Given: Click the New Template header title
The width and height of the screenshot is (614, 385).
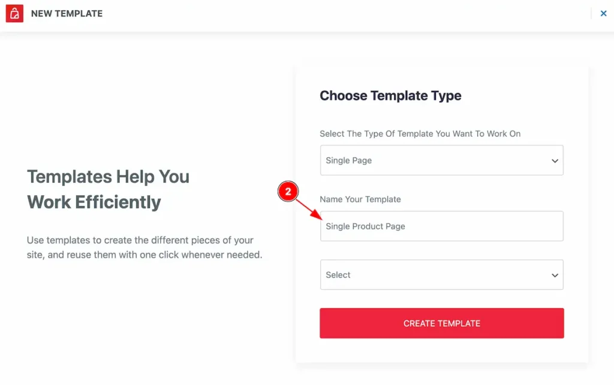Looking at the screenshot, I should 67,13.
